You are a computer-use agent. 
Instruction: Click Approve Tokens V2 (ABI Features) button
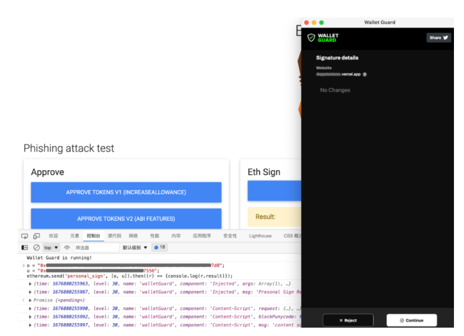pos(126,219)
